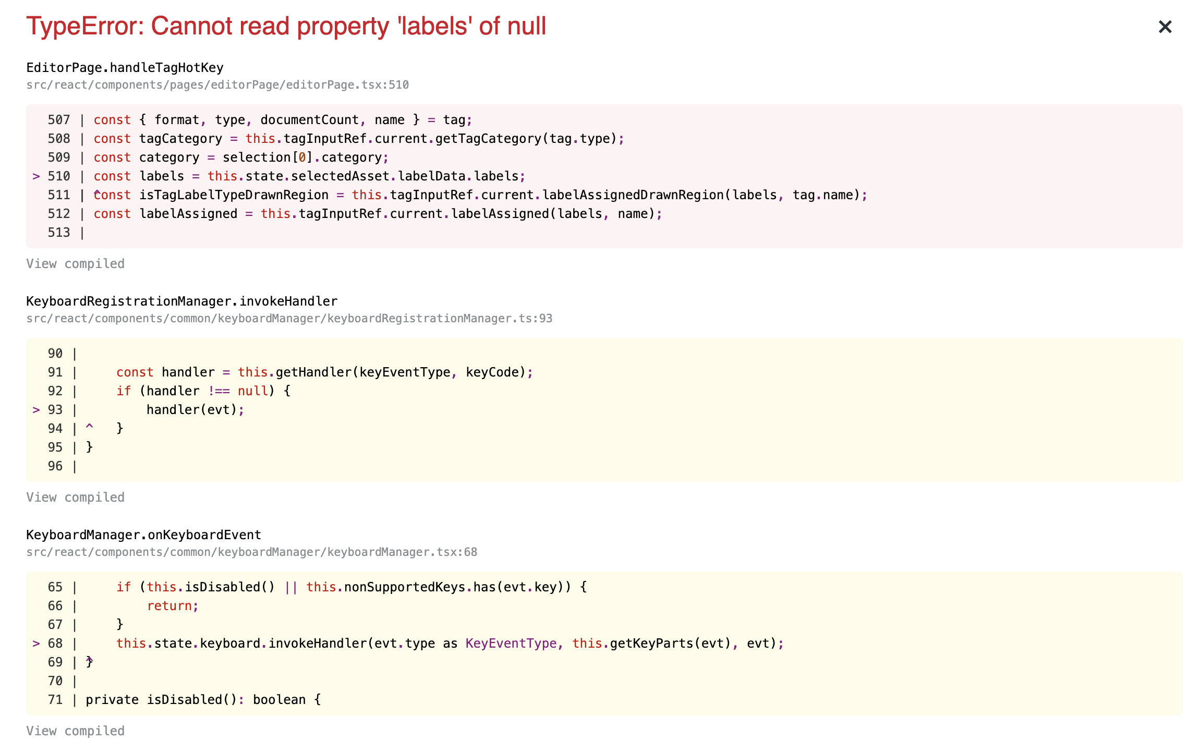Open the keyboardManager.tsx:68 file location
Image resolution: width=1187 pixels, height=753 pixels.
[252, 552]
